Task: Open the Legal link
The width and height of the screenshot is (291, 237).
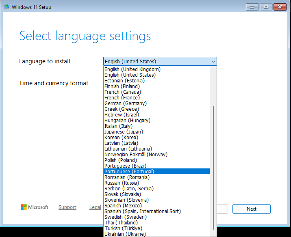Action: click(x=95, y=207)
